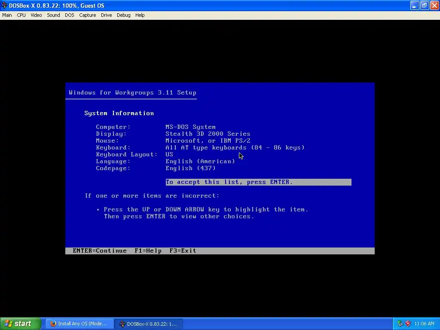Open the Help menu
Screen dimensions: 440x330
tap(140, 15)
